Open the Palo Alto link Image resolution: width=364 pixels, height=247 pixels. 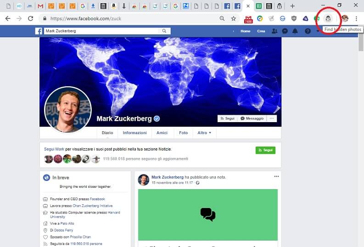tap(67, 223)
